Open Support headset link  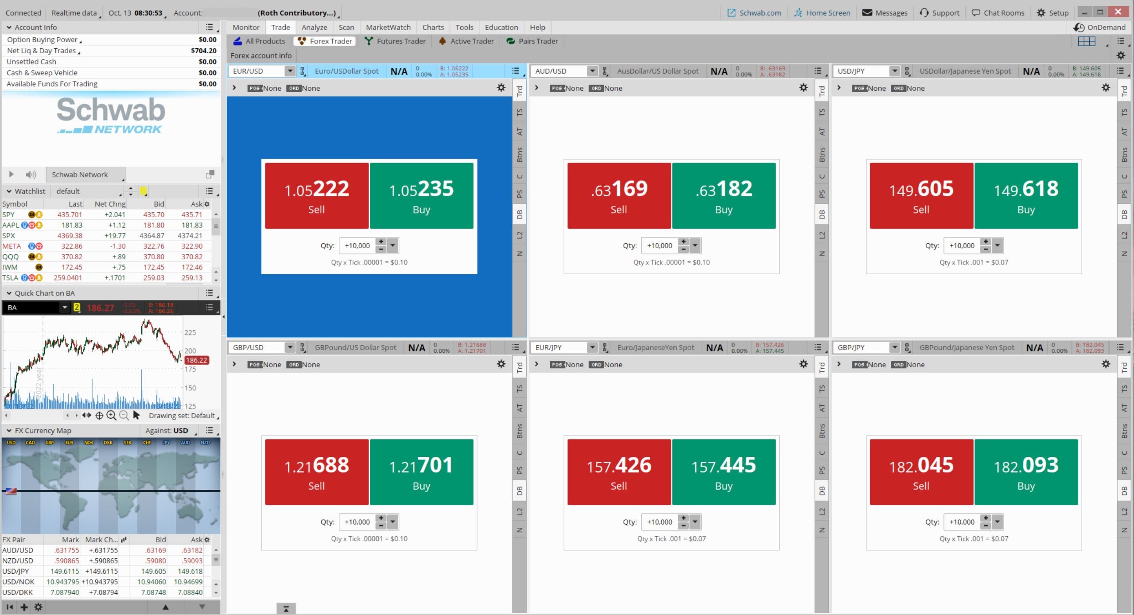(939, 13)
